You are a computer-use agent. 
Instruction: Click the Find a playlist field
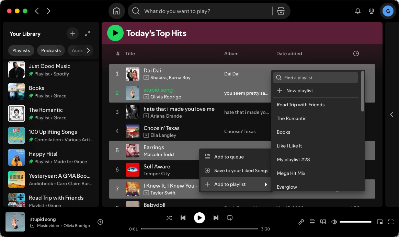click(x=316, y=78)
